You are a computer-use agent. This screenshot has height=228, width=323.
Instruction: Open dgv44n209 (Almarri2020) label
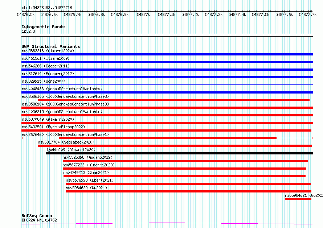coord(70,150)
